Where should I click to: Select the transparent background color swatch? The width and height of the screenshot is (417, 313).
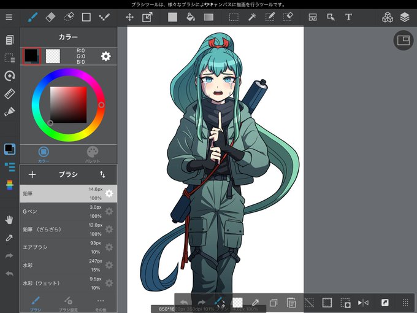click(x=53, y=56)
